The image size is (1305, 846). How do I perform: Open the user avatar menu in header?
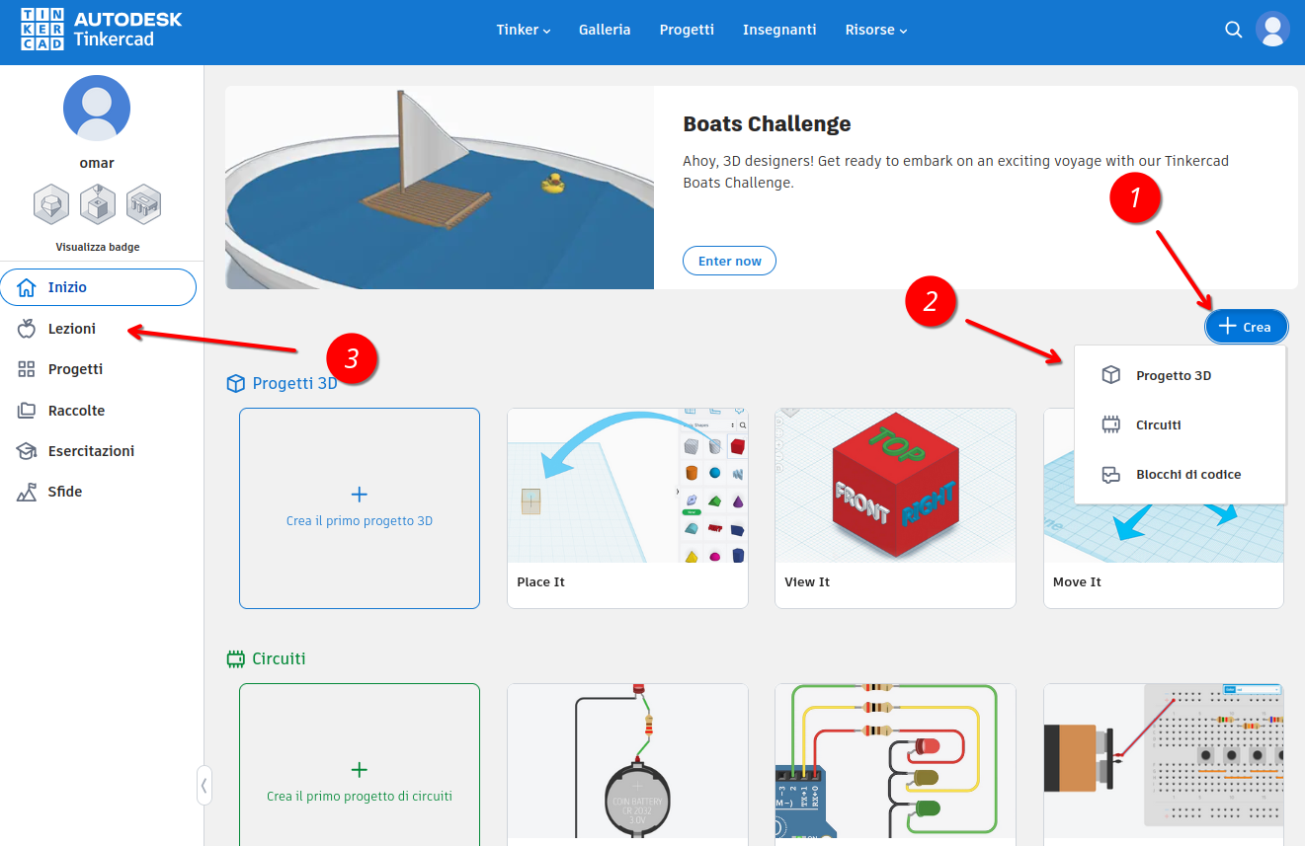[1272, 30]
